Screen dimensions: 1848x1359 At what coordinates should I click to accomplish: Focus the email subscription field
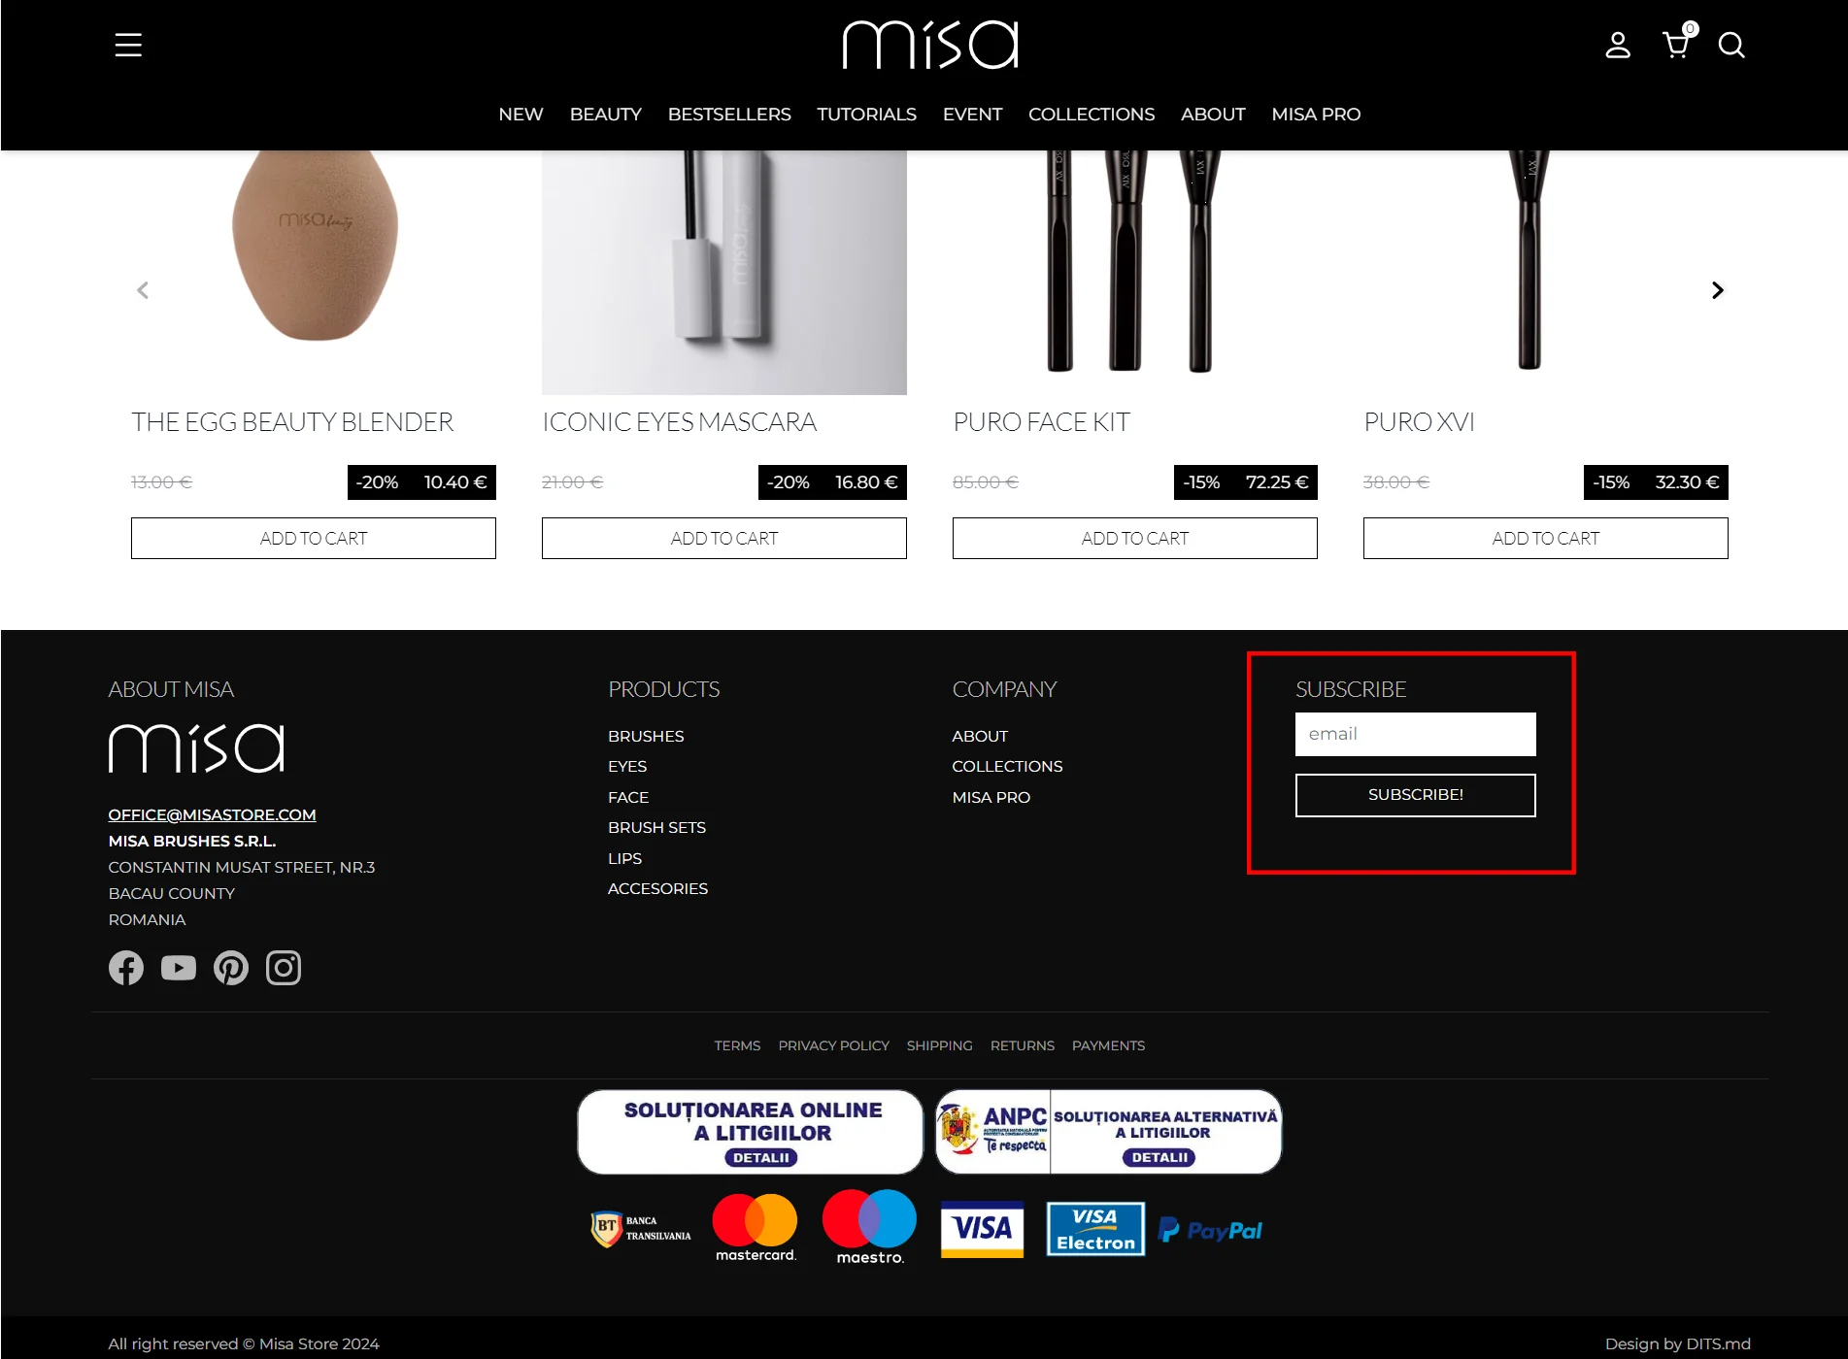tap(1416, 735)
